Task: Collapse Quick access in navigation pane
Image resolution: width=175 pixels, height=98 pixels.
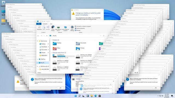Action: (x=37, y=41)
